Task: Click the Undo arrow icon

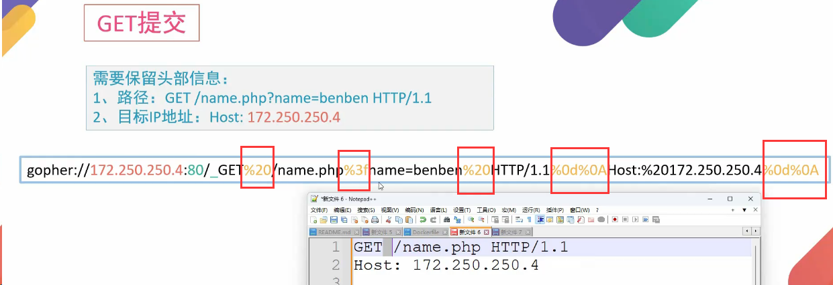Action: click(x=422, y=219)
